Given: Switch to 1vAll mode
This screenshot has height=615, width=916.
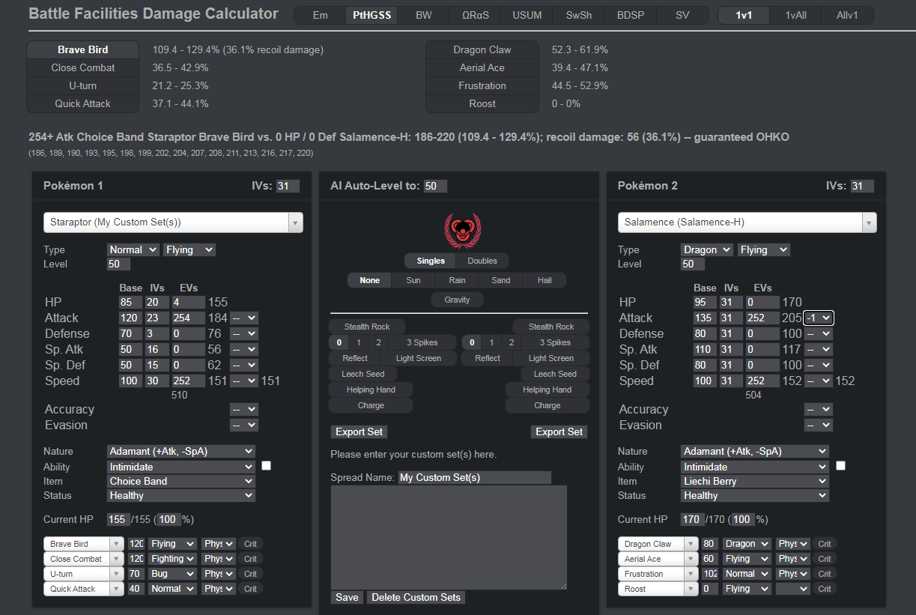Looking at the screenshot, I should tap(795, 16).
